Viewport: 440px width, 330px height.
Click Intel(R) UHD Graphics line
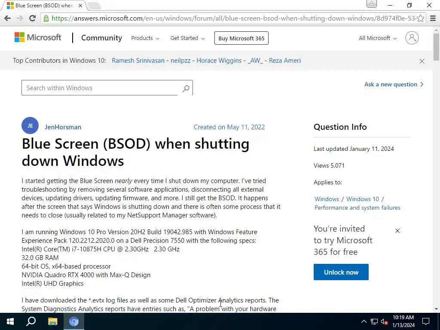52,284
